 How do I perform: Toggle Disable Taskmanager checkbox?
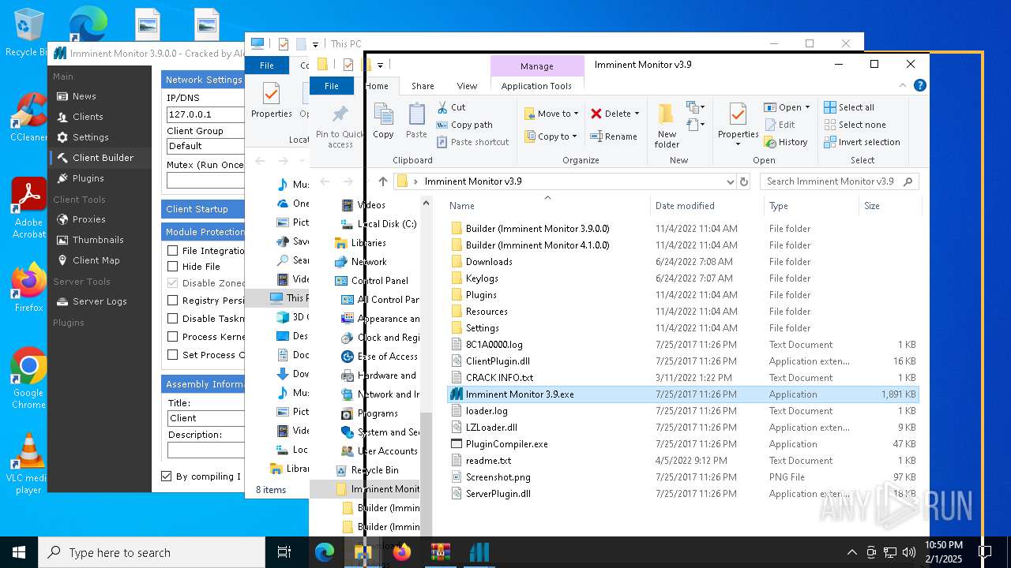(x=172, y=319)
